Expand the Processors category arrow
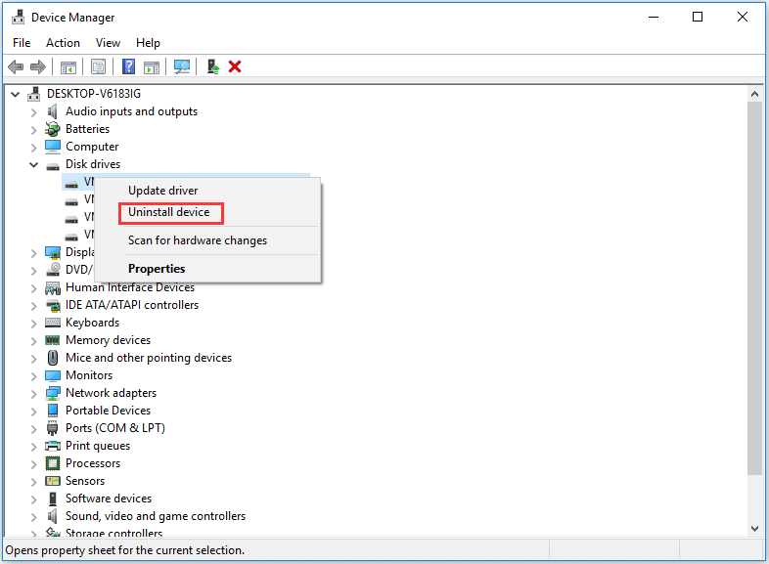Screen dimensions: 769x564 point(33,464)
